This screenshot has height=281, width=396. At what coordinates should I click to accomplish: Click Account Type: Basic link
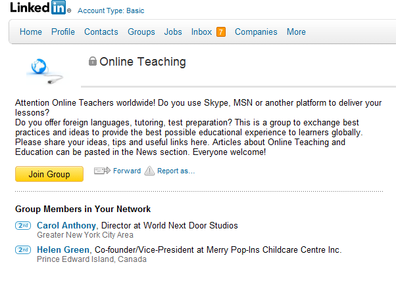click(111, 11)
